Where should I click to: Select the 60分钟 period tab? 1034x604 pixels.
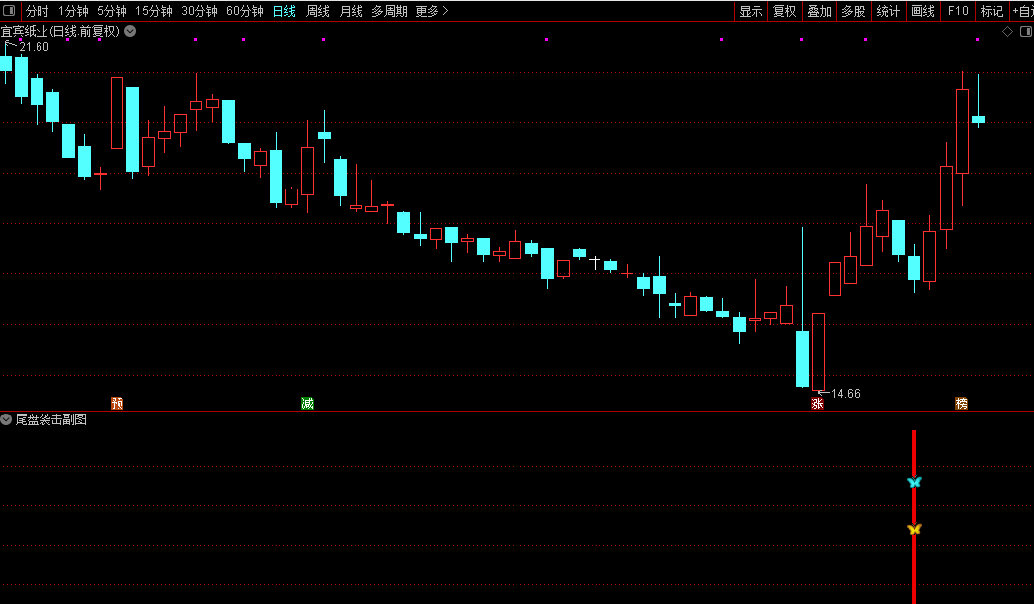[245, 11]
